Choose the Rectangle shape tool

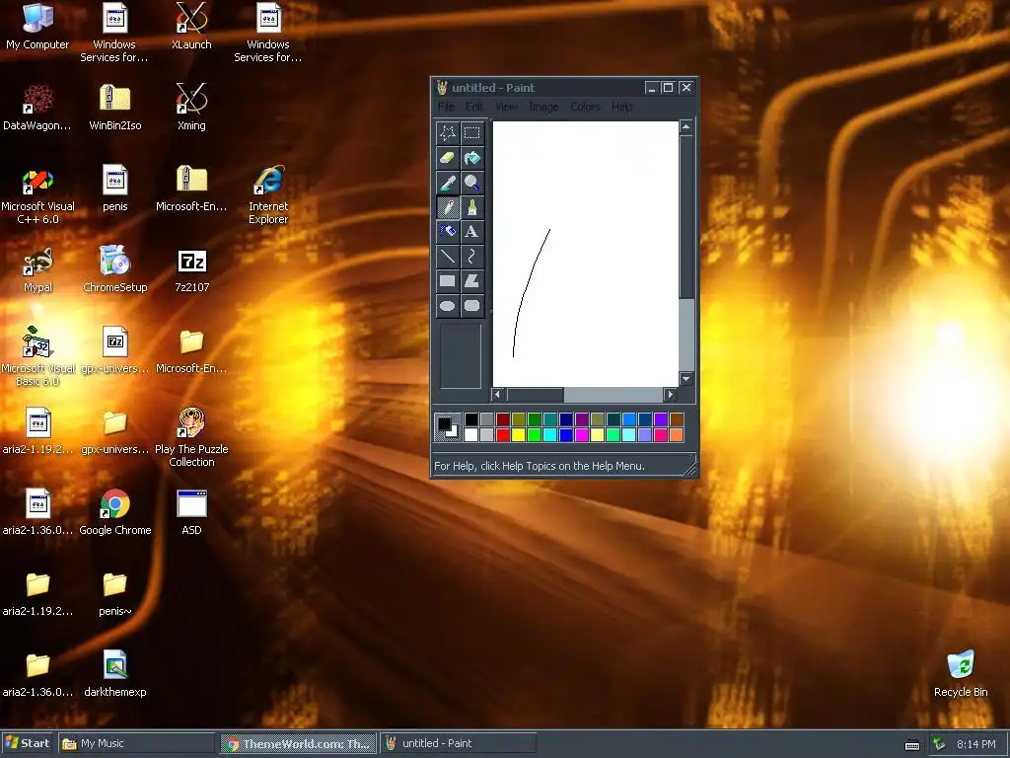click(x=447, y=281)
